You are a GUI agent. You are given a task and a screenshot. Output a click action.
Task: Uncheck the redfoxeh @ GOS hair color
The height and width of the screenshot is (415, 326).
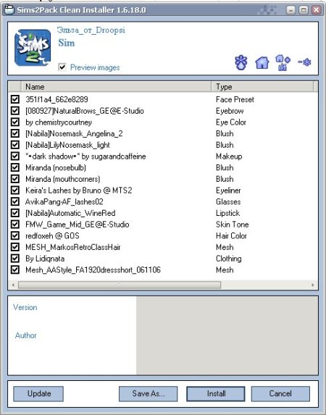coord(15,235)
